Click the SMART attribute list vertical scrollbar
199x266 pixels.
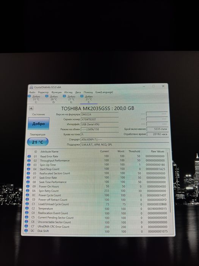coord(168,183)
